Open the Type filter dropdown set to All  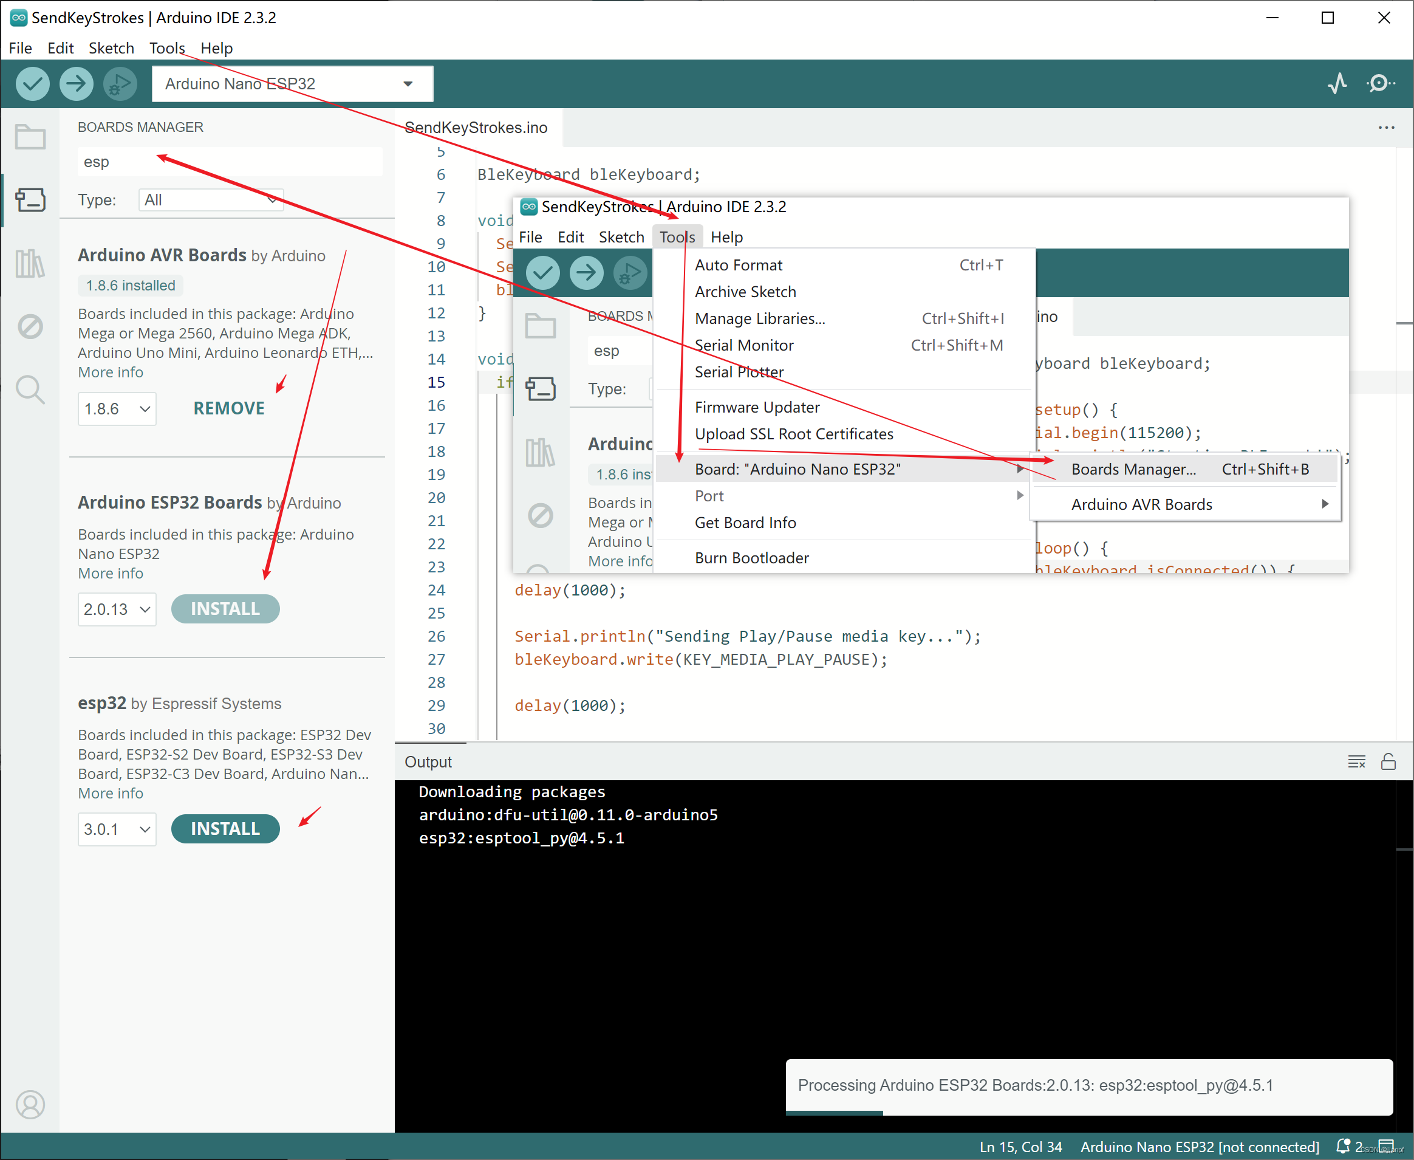pyautogui.click(x=211, y=200)
